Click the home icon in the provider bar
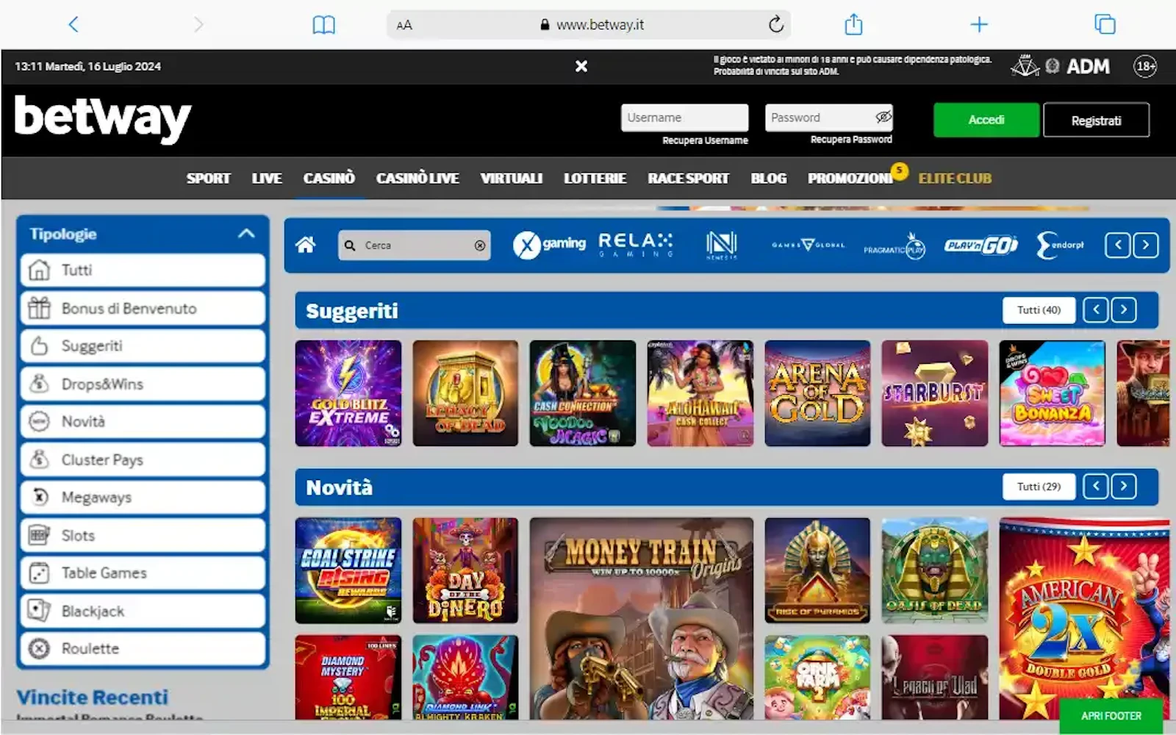The height and width of the screenshot is (735, 1176). pos(306,245)
